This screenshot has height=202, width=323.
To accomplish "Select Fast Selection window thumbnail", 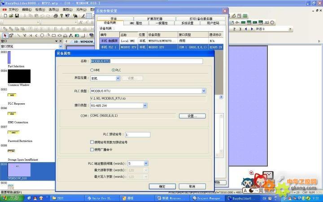I will (9, 57).
